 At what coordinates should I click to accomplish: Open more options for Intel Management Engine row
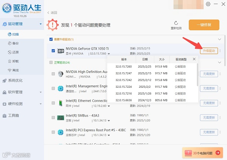point(220,89)
